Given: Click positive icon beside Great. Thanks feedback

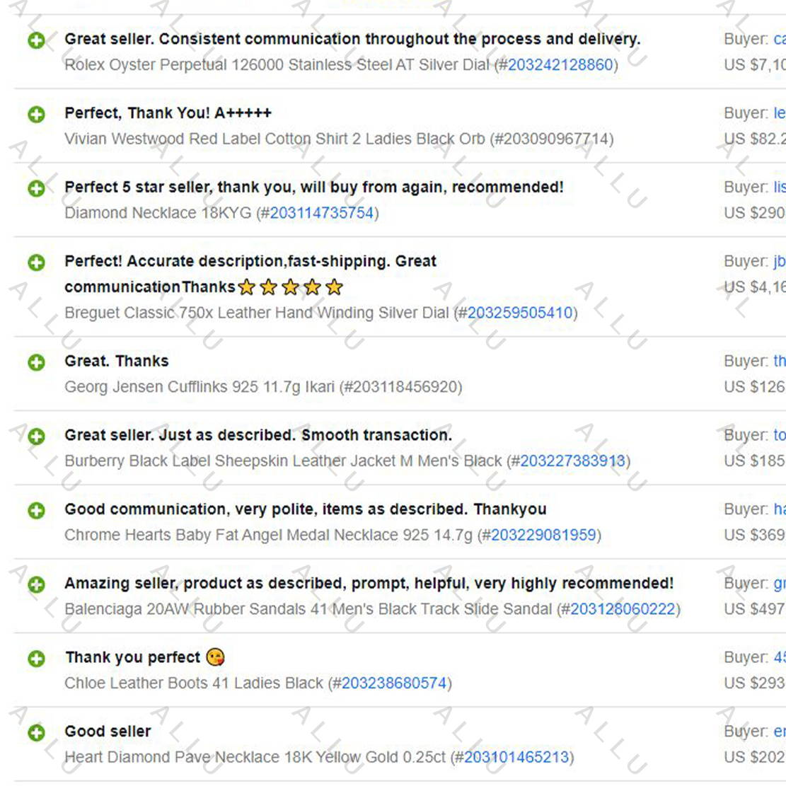Looking at the screenshot, I should [36, 362].
